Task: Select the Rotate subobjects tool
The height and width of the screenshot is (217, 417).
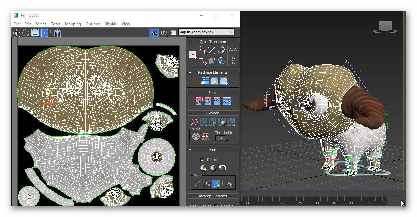Action: tap(26, 33)
